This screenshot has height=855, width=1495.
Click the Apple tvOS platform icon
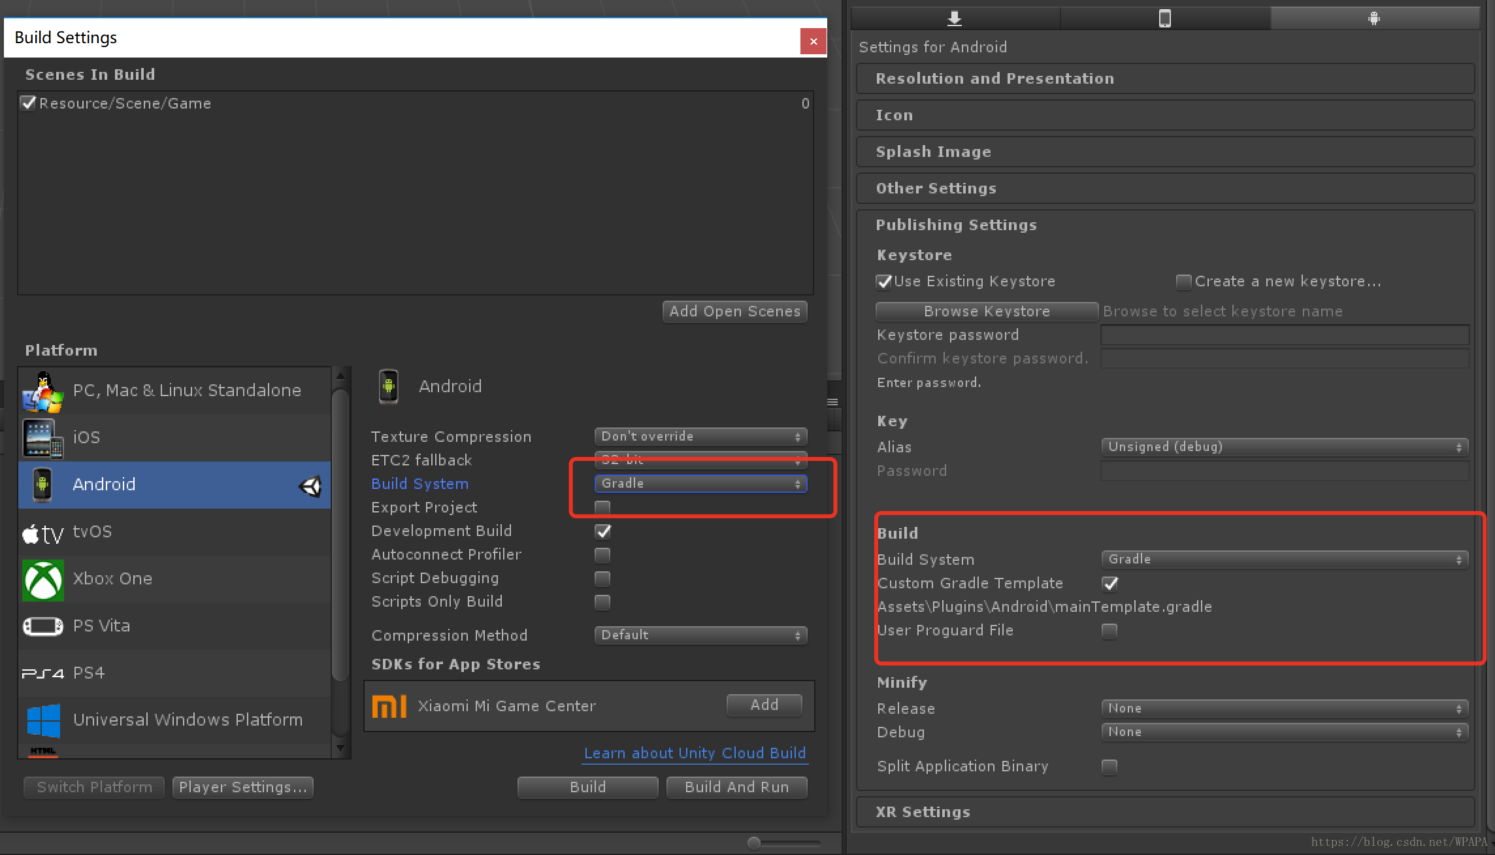pyautogui.click(x=42, y=534)
